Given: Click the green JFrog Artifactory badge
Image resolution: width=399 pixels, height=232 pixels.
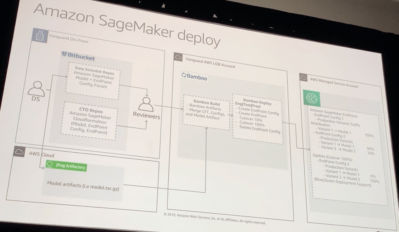Looking at the screenshot, I should point(66,166).
